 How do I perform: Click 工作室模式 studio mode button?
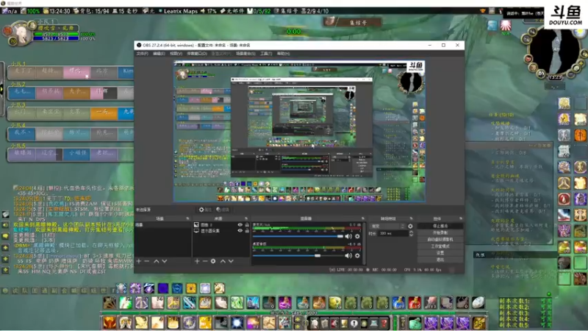pyautogui.click(x=440, y=246)
